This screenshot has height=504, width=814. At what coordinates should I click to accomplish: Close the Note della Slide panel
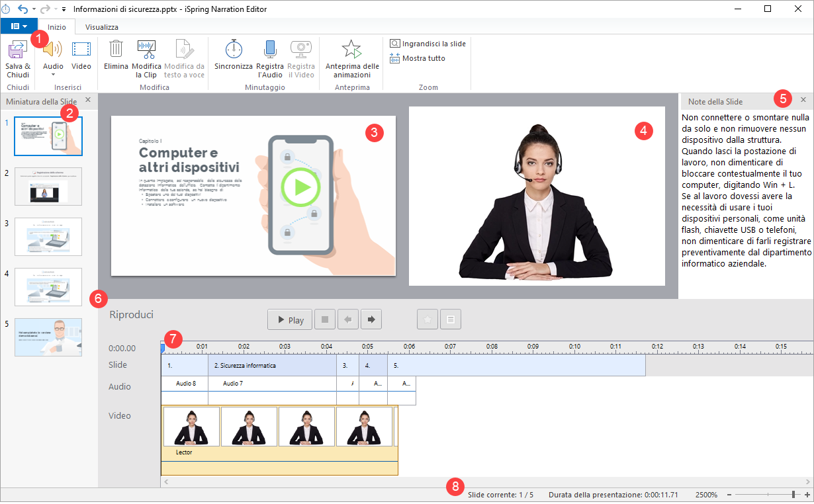[803, 100]
